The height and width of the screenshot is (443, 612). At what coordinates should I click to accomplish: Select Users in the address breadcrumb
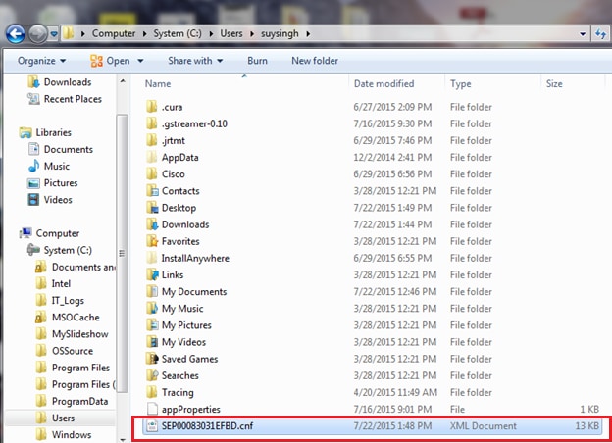pyautogui.click(x=231, y=33)
